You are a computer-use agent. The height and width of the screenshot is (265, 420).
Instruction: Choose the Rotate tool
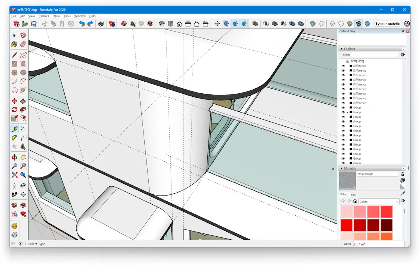point(14,110)
